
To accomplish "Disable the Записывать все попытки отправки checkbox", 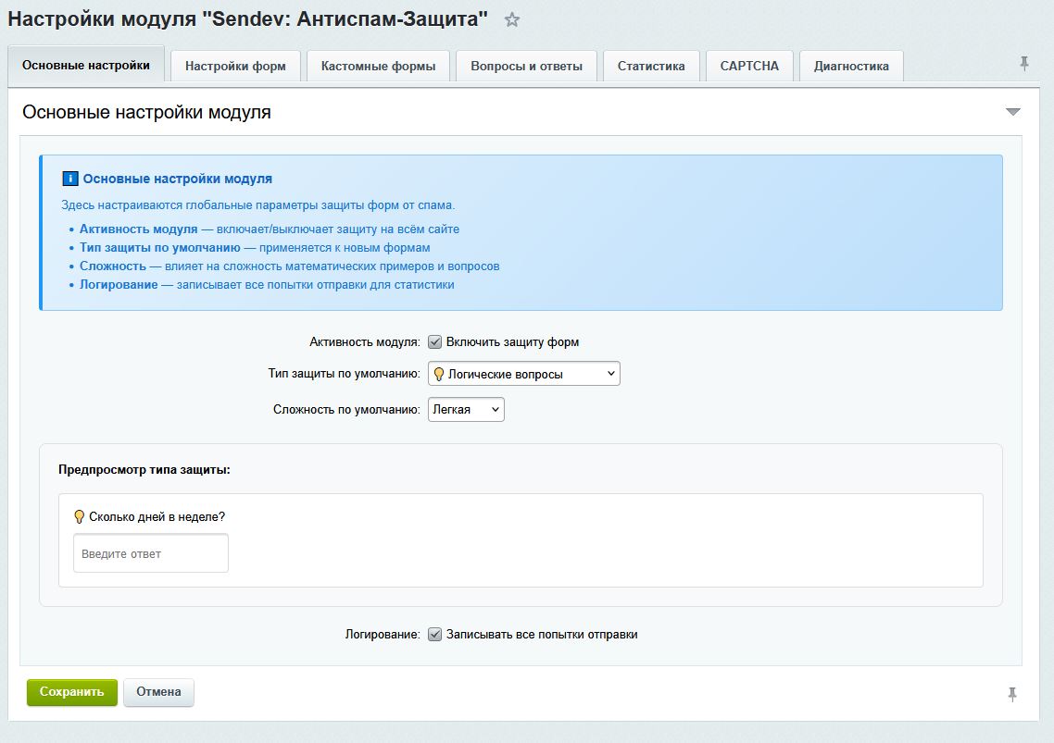I will pos(433,636).
